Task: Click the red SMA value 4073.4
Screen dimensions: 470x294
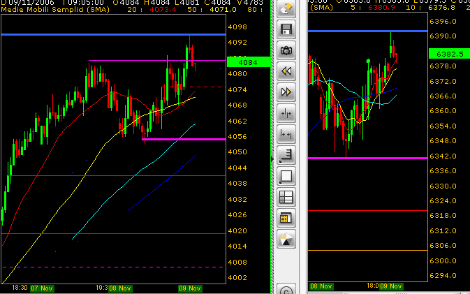Action: point(163,10)
